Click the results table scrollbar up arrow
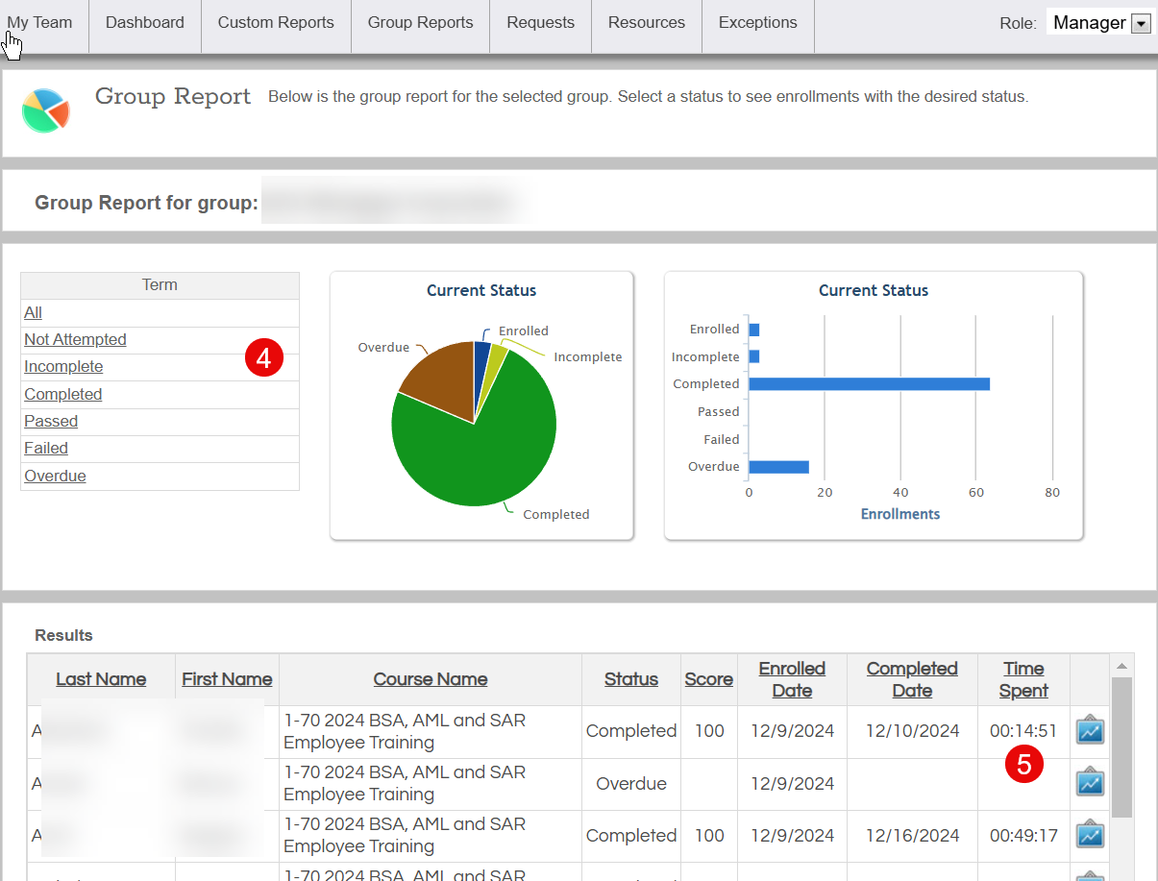This screenshot has height=881, width=1158. pos(1121,665)
